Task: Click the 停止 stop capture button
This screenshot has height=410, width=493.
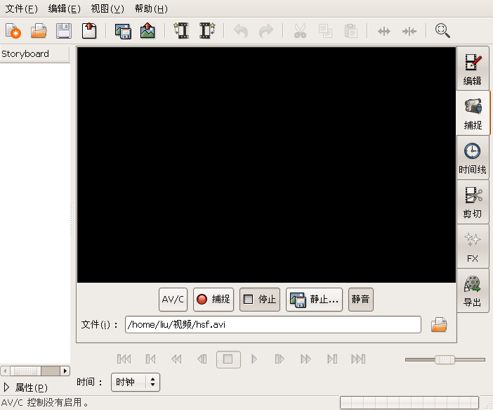Action: coord(260,299)
